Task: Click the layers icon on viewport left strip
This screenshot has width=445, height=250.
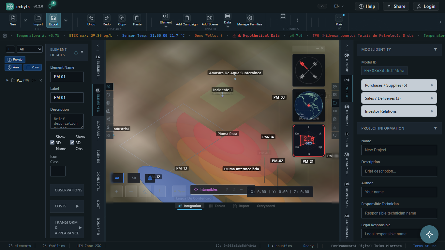Action: pyautogui.click(x=108, y=87)
